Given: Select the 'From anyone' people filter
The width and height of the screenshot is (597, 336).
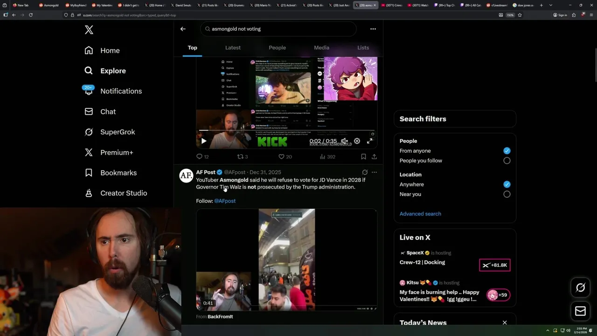Looking at the screenshot, I should 507,151.
